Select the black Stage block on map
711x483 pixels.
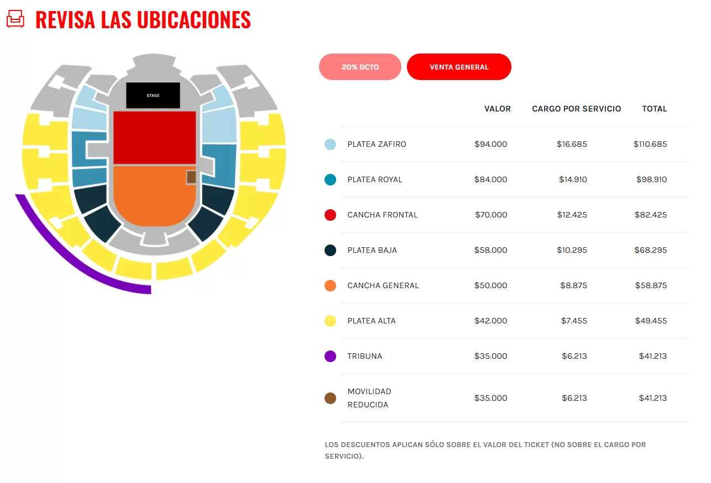[x=153, y=95]
